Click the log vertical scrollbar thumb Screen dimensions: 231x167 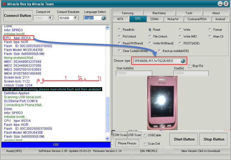tap(107, 114)
